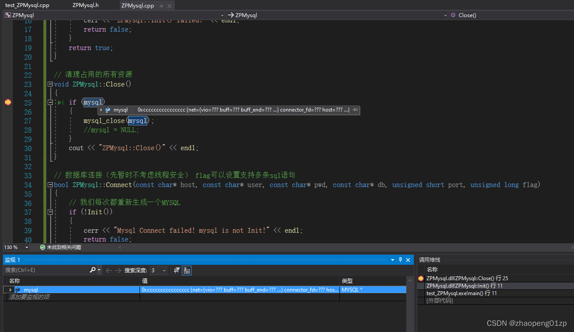The image size is (574, 332).
Task: Close the Watch 1 panel
Action: pyautogui.click(x=408, y=260)
